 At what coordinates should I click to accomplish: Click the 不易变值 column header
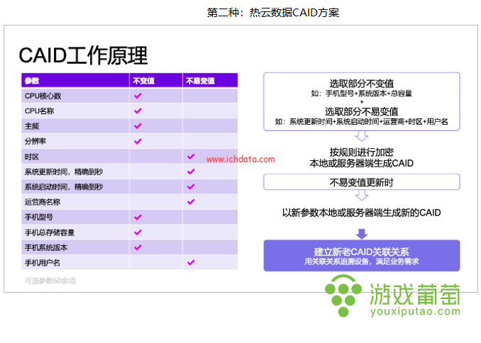210,81
